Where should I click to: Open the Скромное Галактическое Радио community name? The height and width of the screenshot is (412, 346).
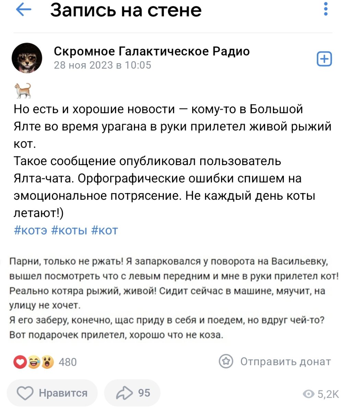pyautogui.click(x=152, y=51)
